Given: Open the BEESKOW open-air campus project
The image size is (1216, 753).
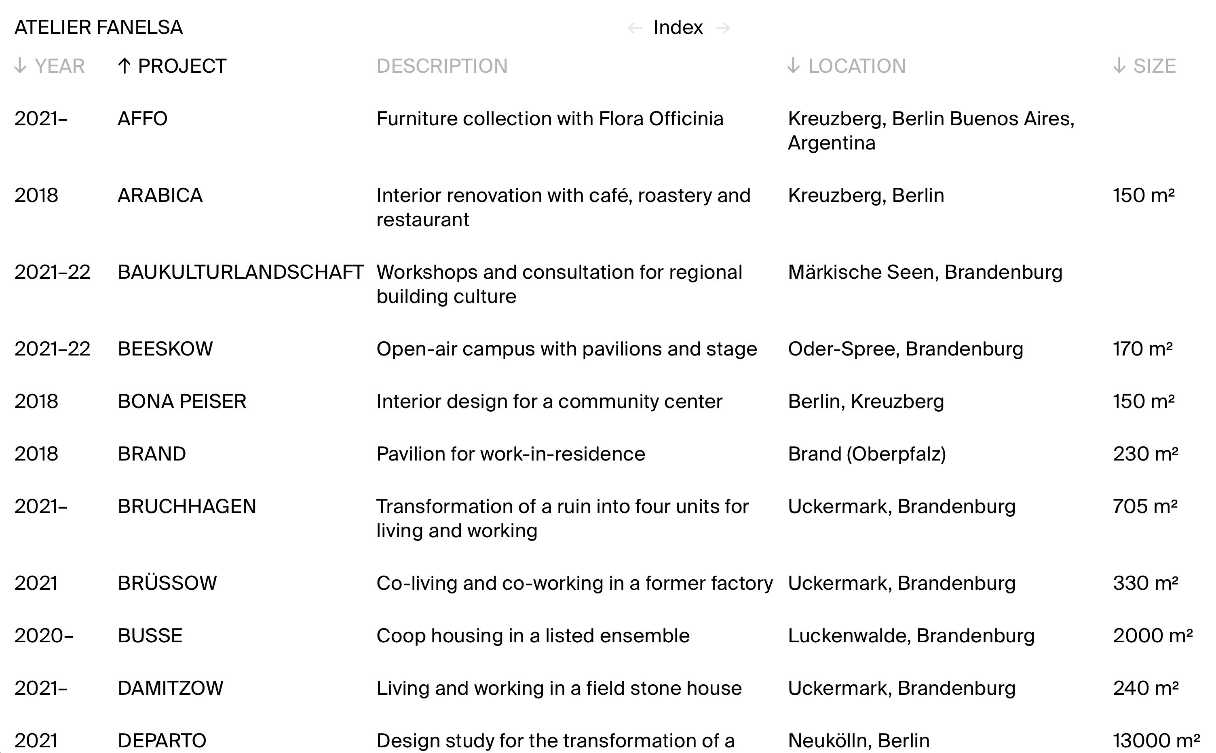Looking at the screenshot, I should coord(165,349).
